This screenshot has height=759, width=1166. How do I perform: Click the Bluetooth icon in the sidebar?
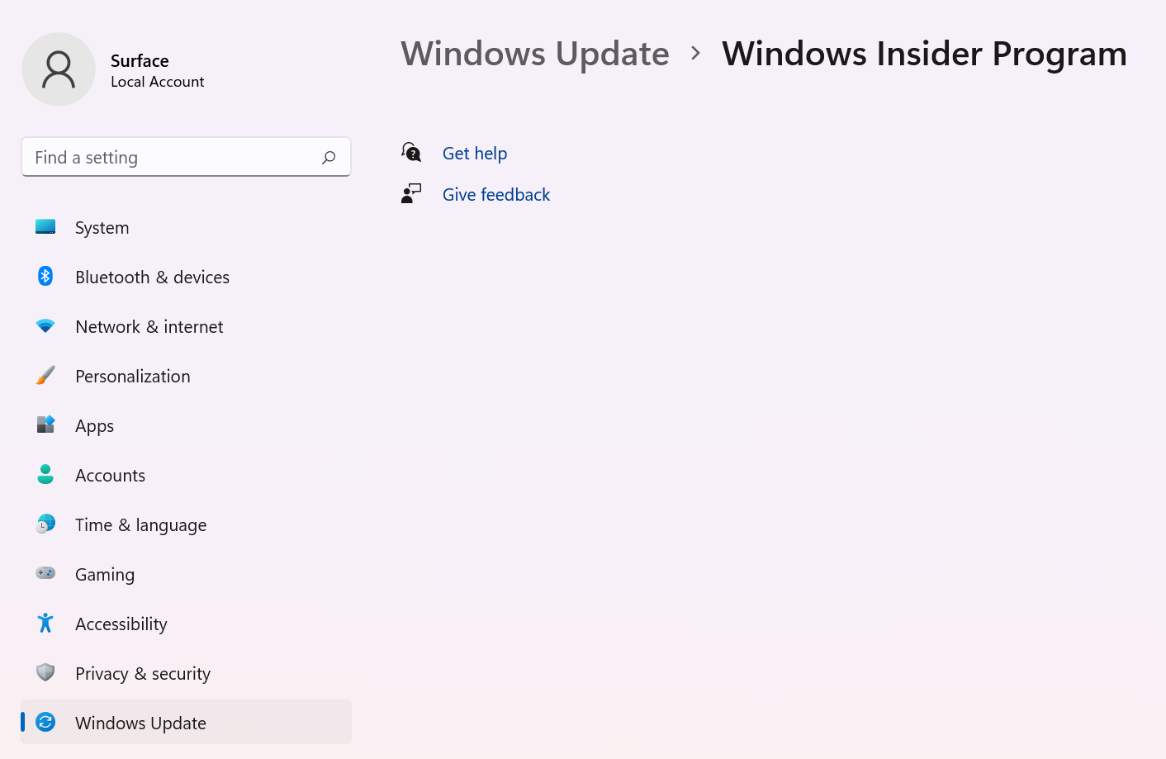pyautogui.click(x=45, y=277)
